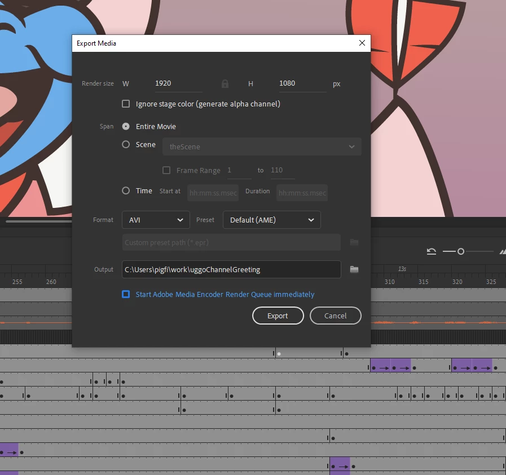Select the Scene span radio button
Screen dimensions: 506x475
click(126, 144)
